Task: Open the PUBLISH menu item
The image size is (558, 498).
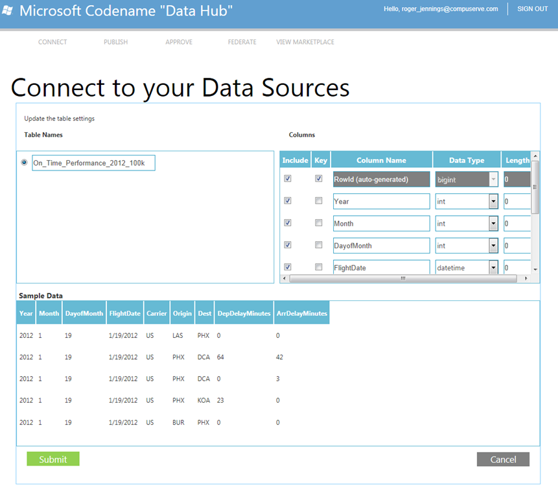Action: tap(115, 42)
